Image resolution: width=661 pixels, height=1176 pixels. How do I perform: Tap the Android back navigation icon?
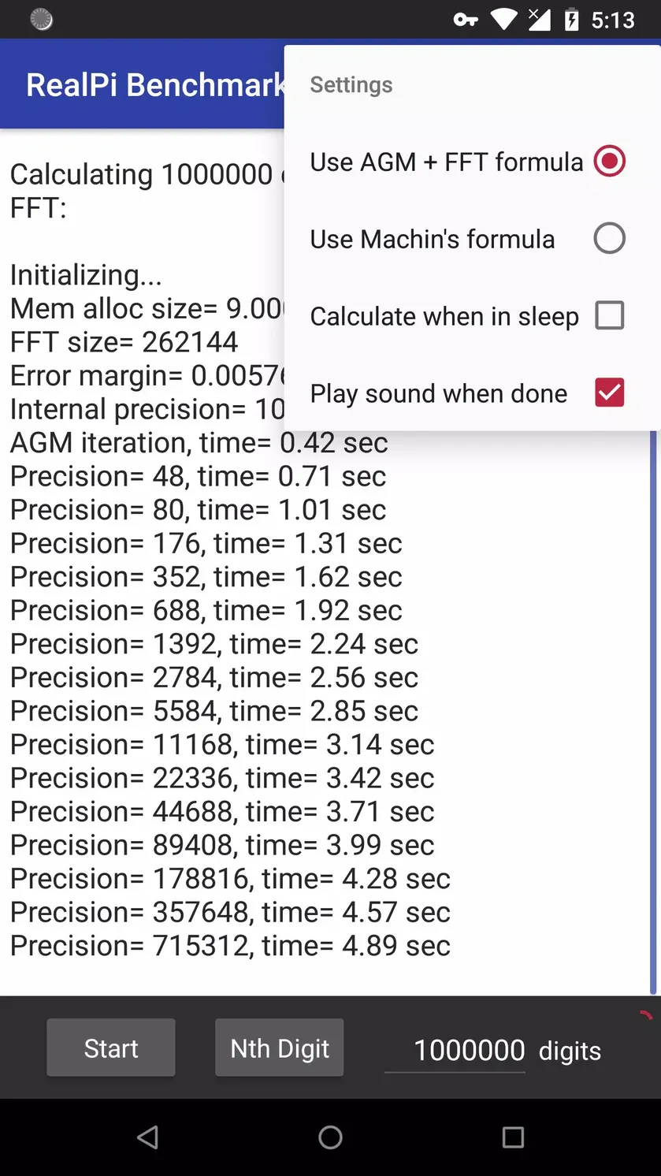[147, 1137]
